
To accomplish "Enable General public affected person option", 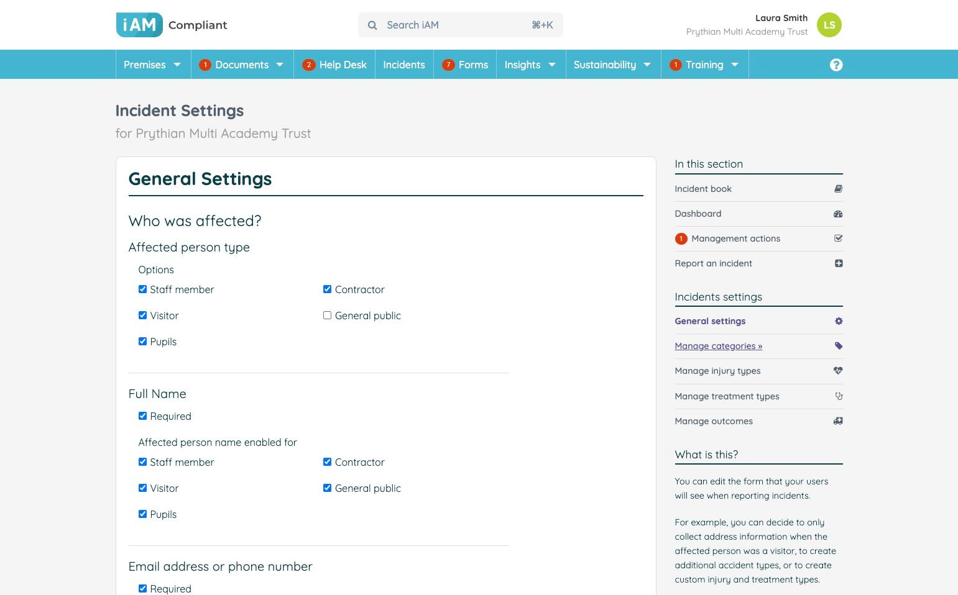I will pyautogui.click(x=327, y=316).
